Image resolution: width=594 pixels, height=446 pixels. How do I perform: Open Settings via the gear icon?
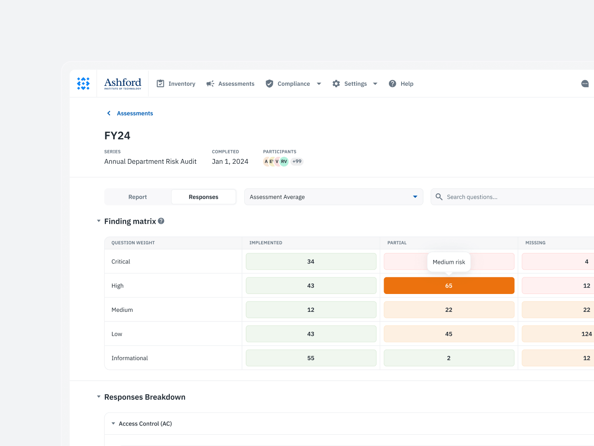(336, 83)
